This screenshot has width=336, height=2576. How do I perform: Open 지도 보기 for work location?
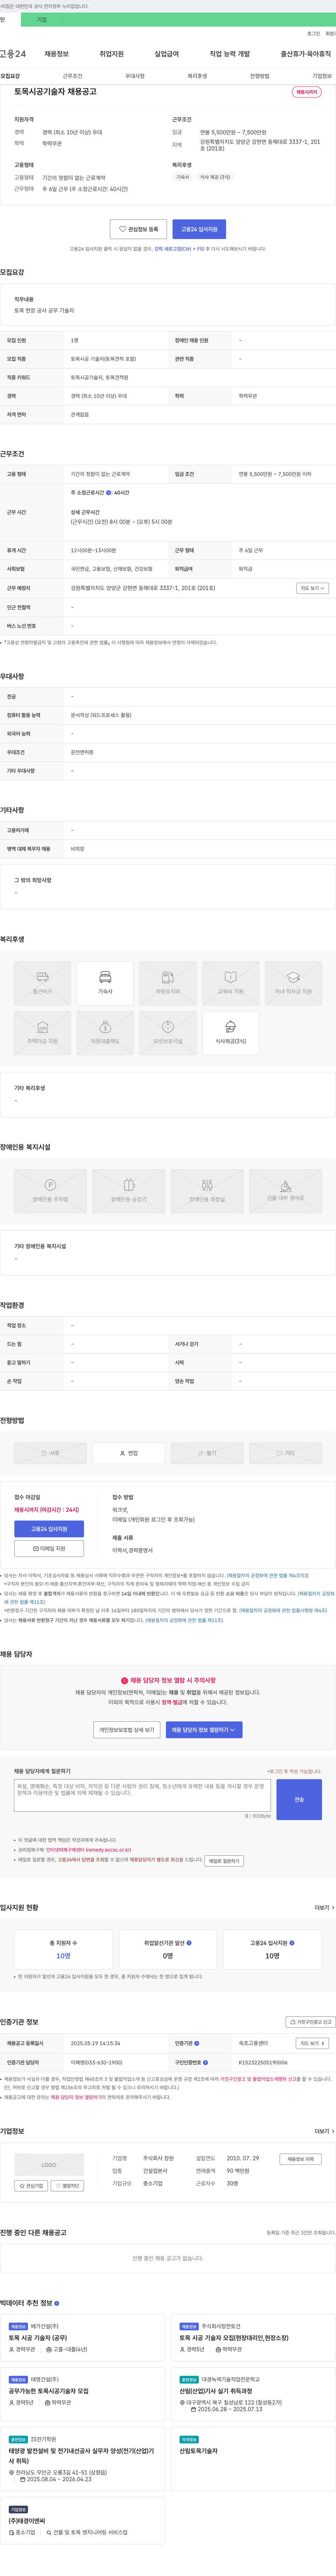[x=312, y=588]
